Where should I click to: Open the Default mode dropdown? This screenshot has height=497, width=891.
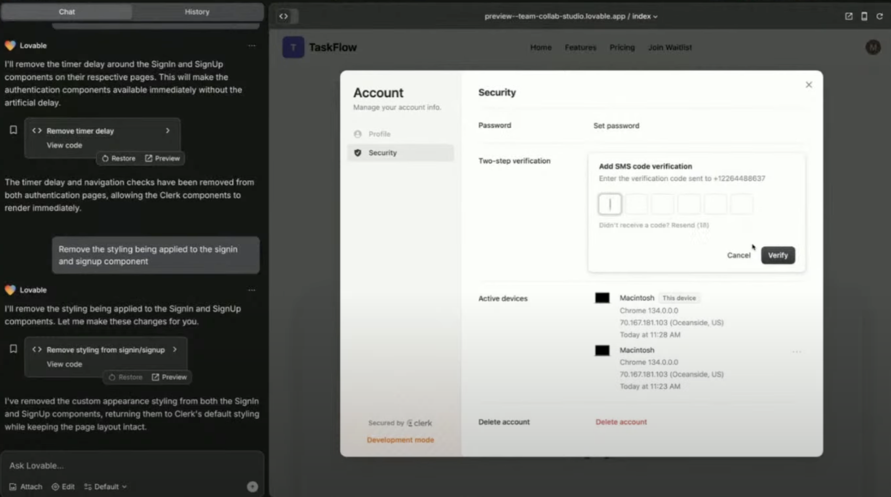coord(105,487)
